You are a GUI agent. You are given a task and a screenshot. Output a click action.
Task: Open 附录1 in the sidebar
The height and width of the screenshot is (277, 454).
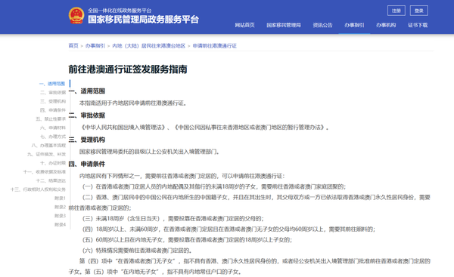point(60,199)
